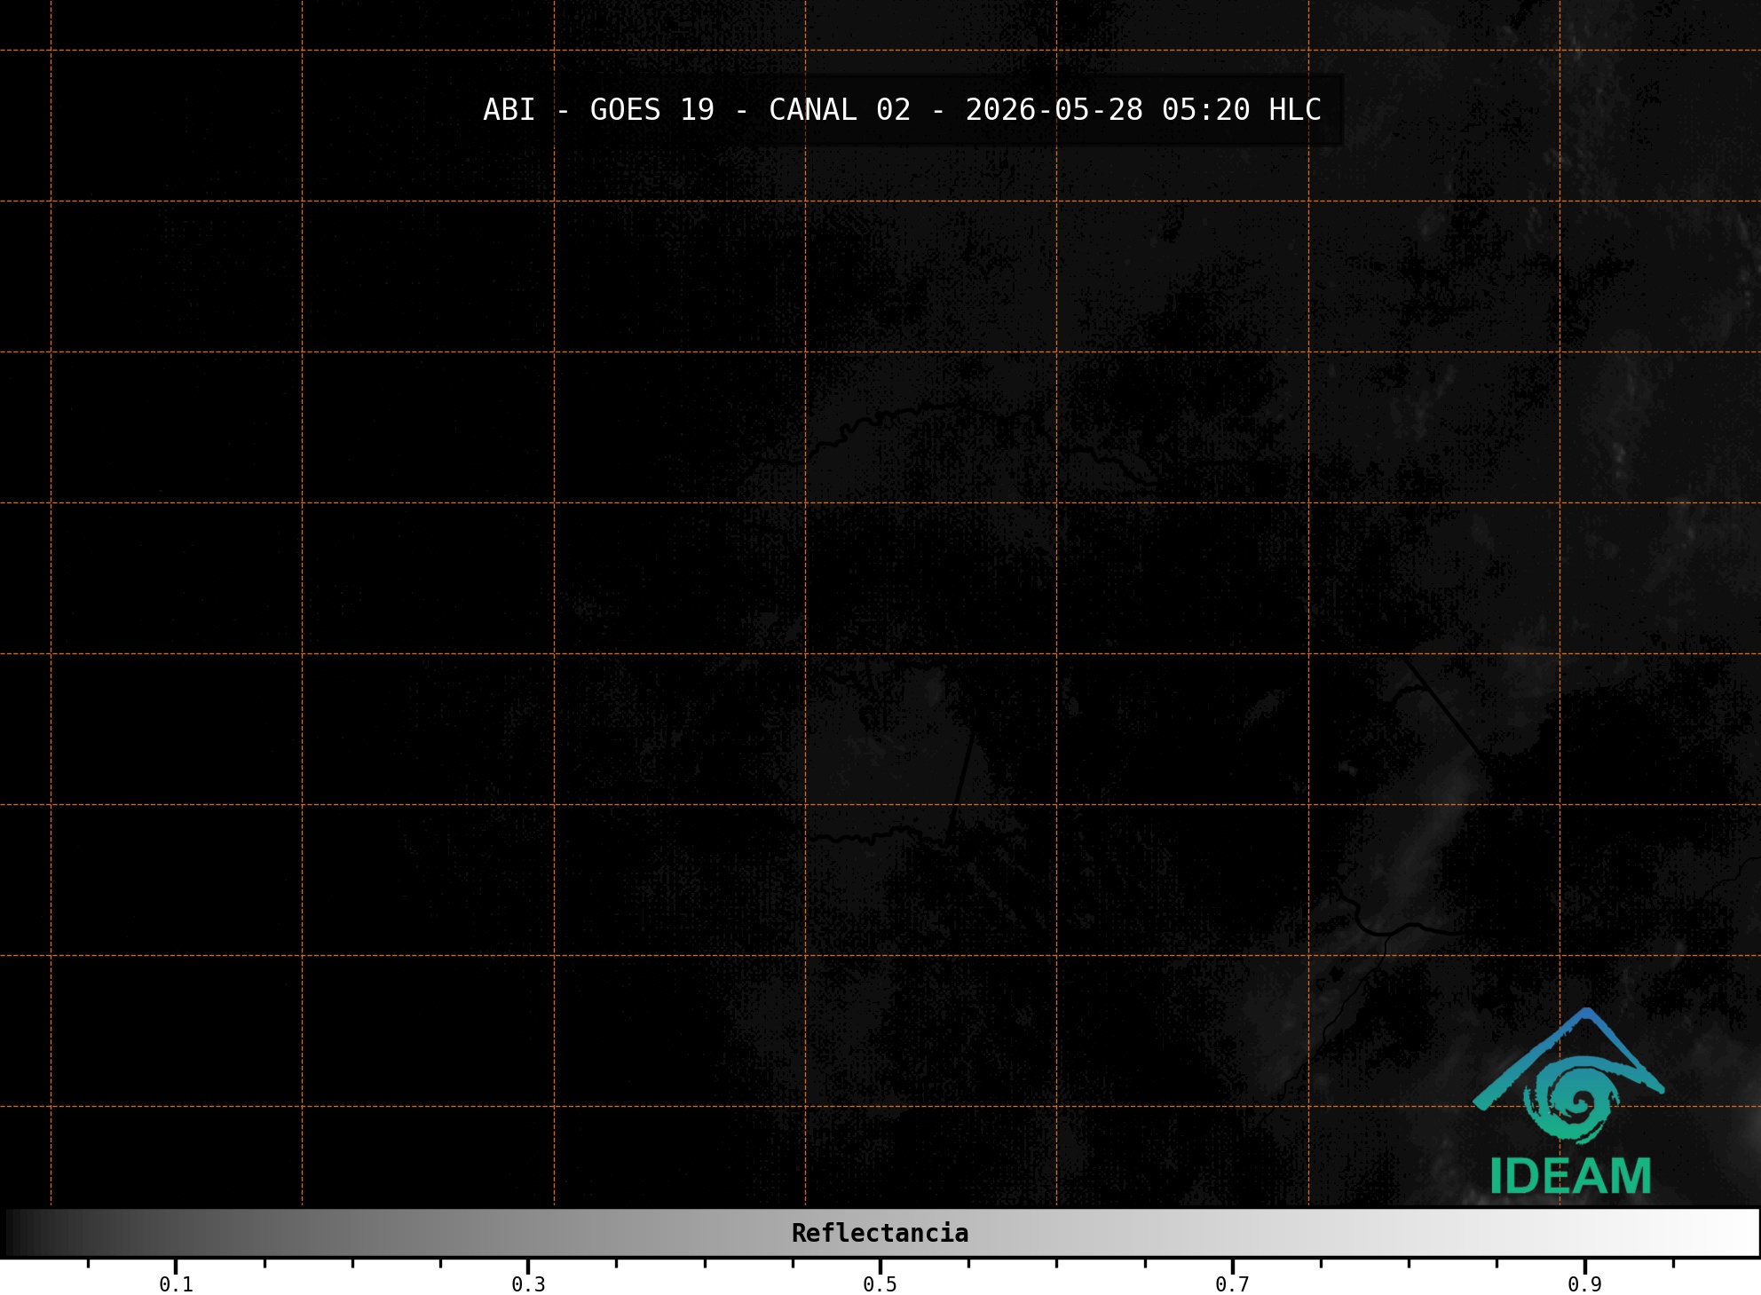
Task: Click the 0.7 tick label on the colorbar
Action: tap(1232, 1284)
